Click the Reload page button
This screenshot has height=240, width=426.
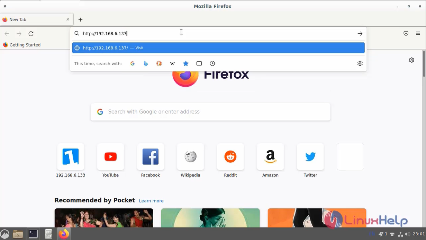(x=31, y=34)
